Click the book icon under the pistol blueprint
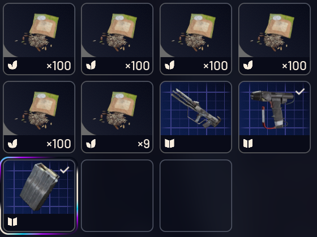317x237 pixels. pyautogui.click(x=248, y=144)
